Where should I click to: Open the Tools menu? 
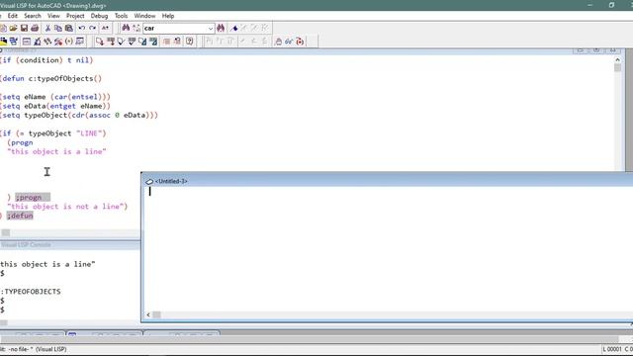coord(121,16)
